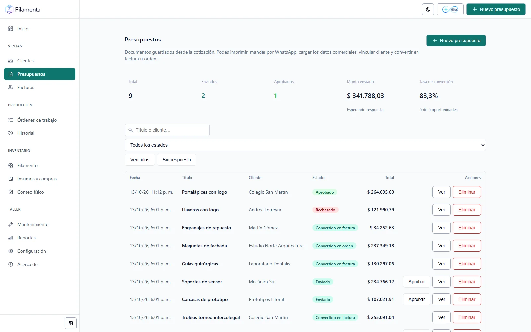Approve the Carcasas de prototipo quote

[417, 299]
